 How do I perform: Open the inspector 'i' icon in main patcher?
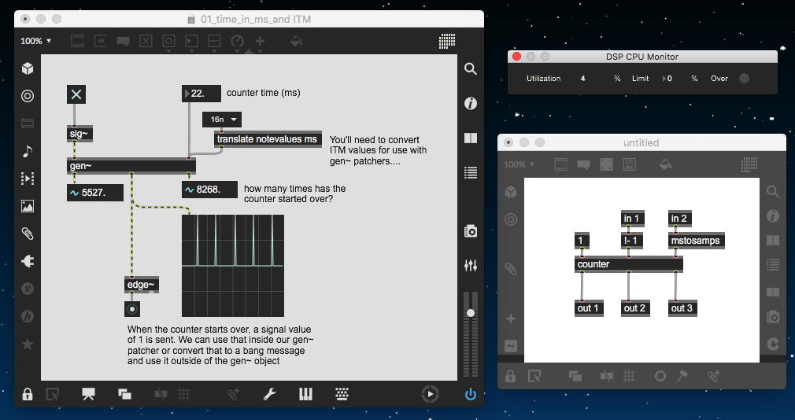click(x=471, y=103)
